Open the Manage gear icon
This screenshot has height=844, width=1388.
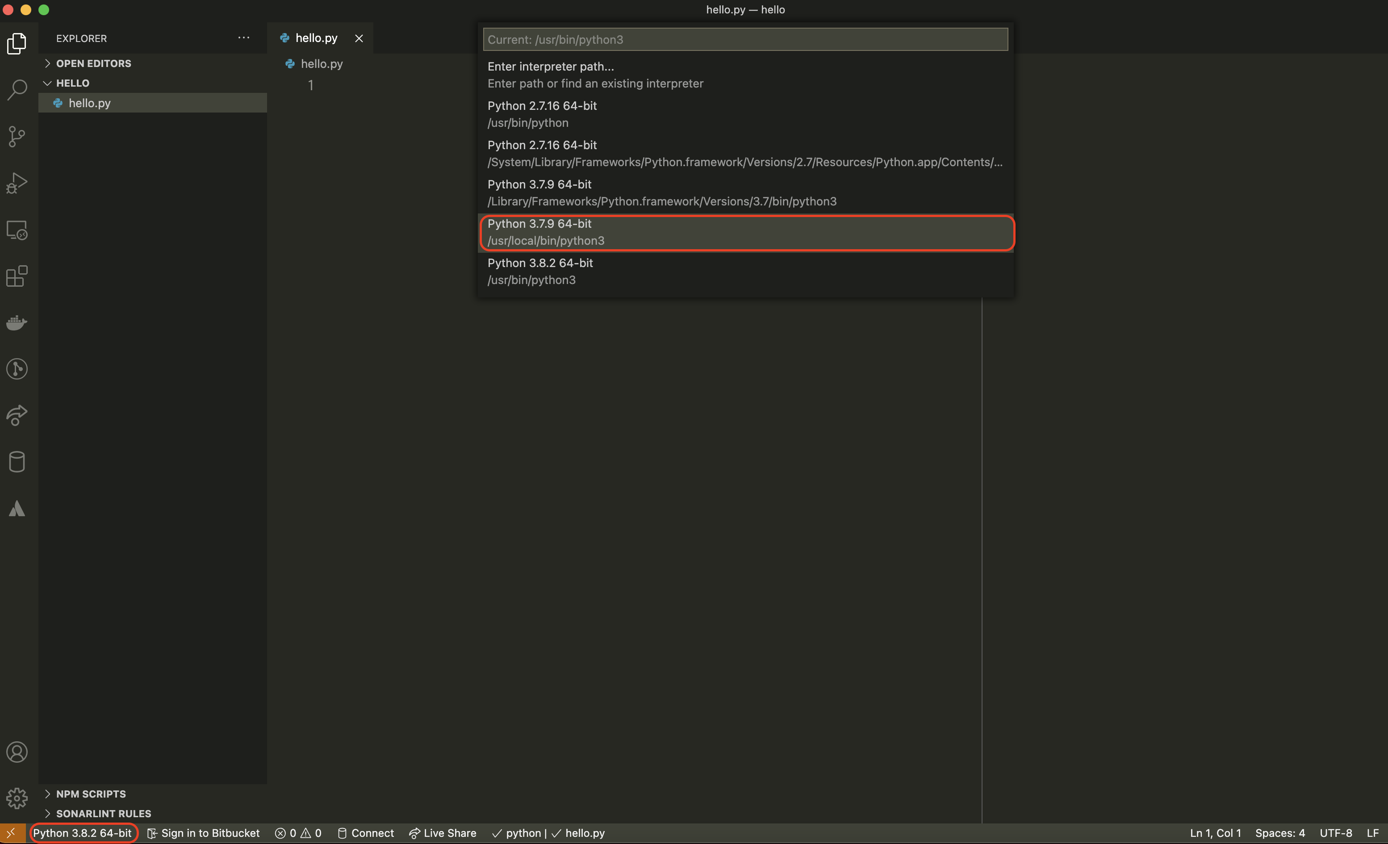click(17, 798)
